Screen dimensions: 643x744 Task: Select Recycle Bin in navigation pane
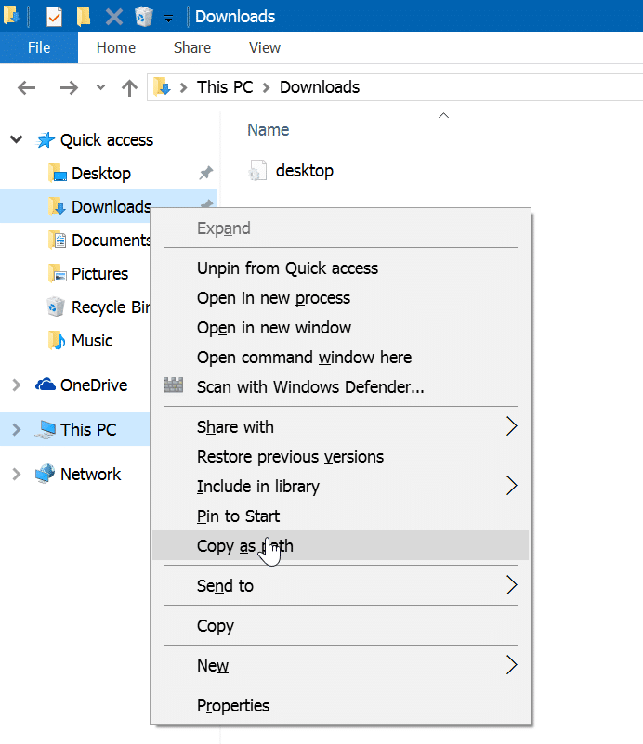pos(110,307)
